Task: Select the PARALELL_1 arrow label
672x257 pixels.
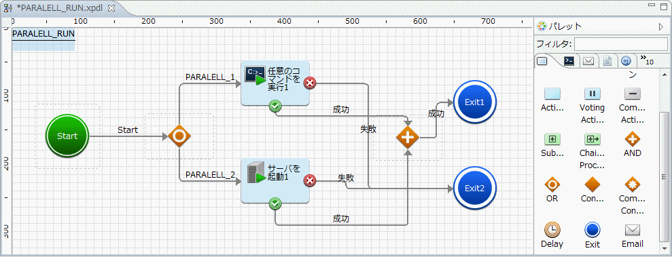Action: pyautogui.click(x=210, y=77)
